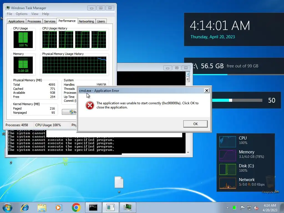Click the CPU Usage gauge
The image size is (284, 213).
tap(23, 39)
